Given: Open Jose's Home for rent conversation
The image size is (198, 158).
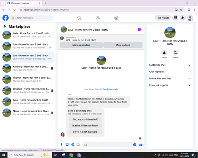Looking at the screenshot, I should point(28,46).
